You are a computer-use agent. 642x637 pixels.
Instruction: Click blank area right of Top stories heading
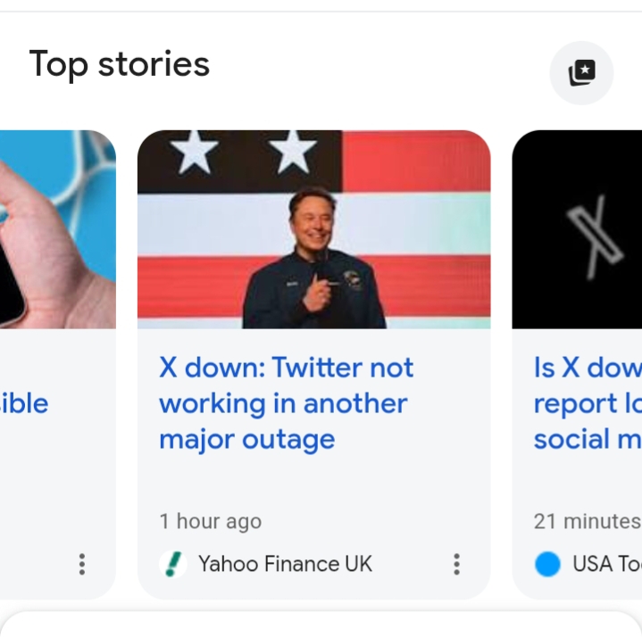(375, 67)
